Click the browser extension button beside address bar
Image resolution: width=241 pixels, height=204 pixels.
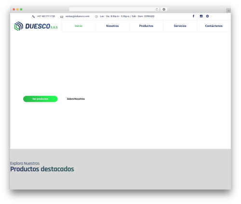(x=164, y=9)
